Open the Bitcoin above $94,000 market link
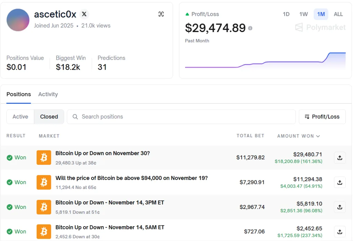353x241 pixels. (x=131, y=178)
